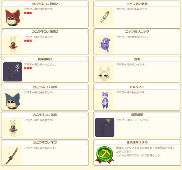Open the 携帯用凧 dark charm thumbnail
182x170 pixels.
[x=105, y=127]
